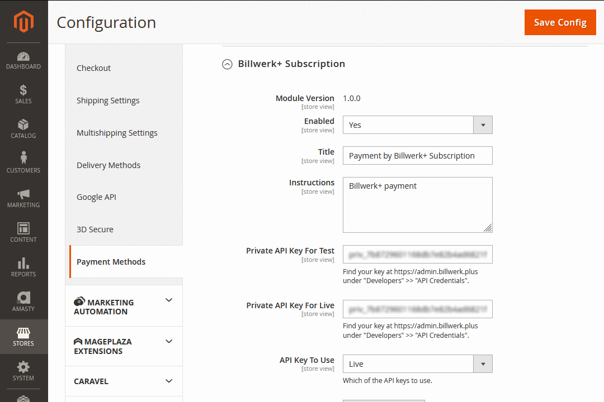Image resolution: width=604 pixels, height=402 pixels.
Task: Click the Instructions textarea resize handle
Action: (x=488, y=228)
